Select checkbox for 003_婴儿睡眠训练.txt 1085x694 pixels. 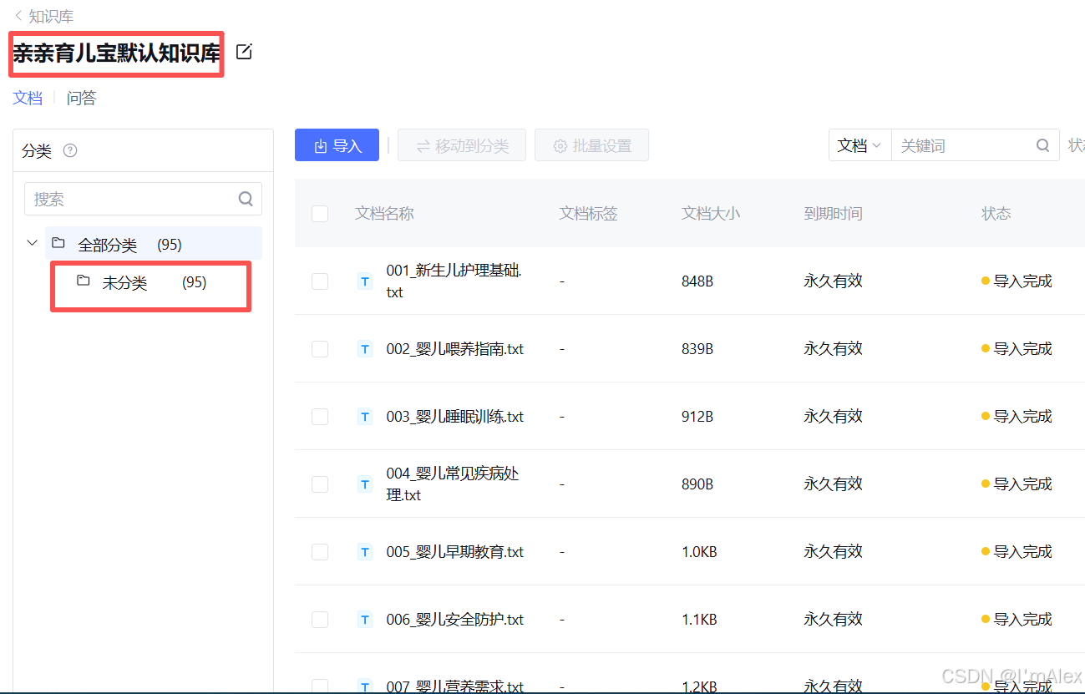tap(320, 417)
